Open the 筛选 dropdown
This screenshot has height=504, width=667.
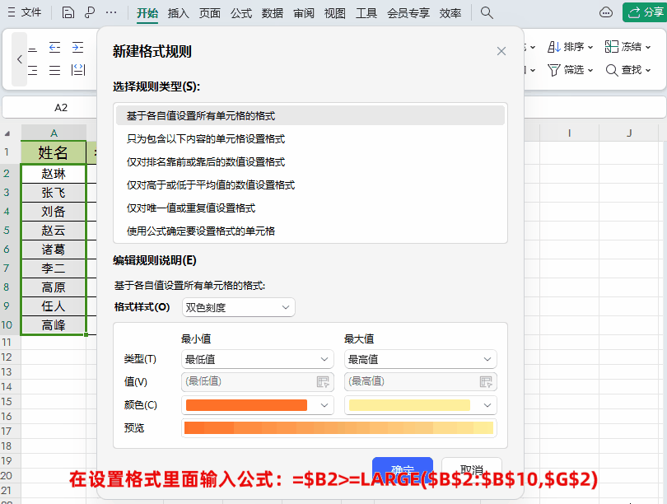[570, 70]
